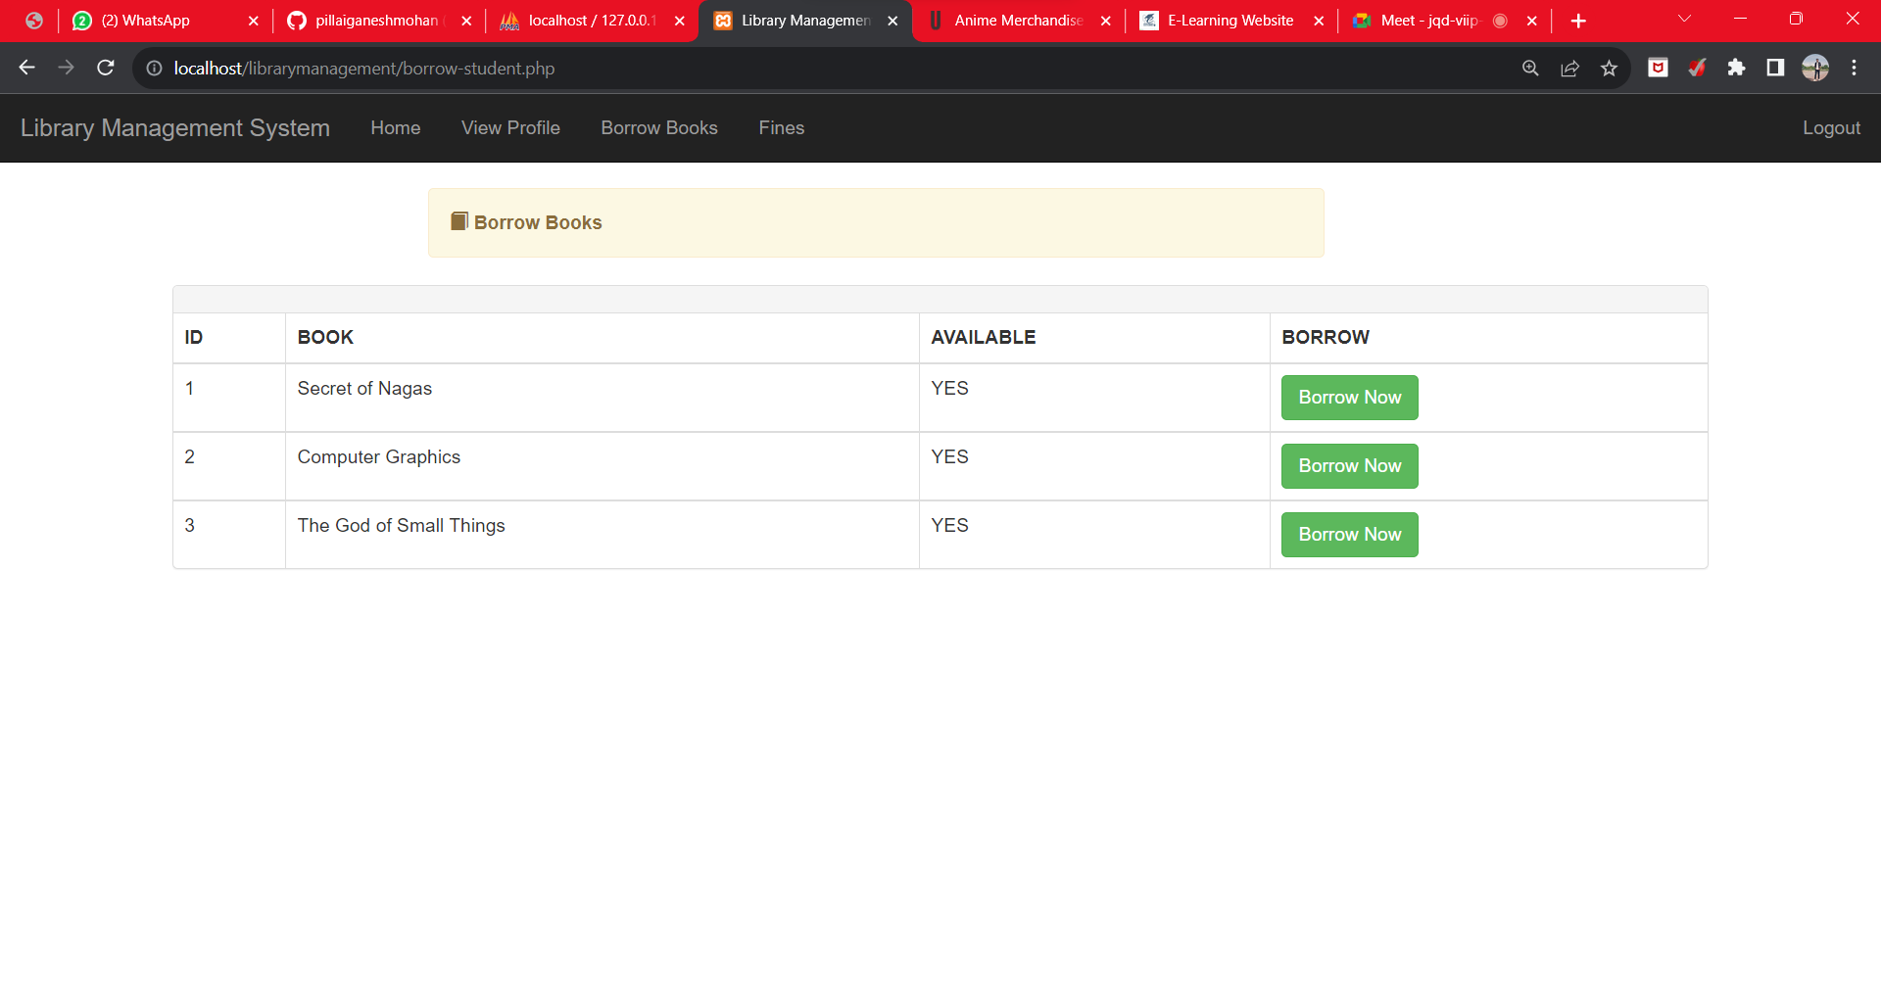
Task: Bookmark this page via the star icon
Action: (1610, 69)
